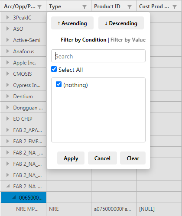Sort Descending with down-arrow button
This screenshot has width=182, height=216.
[121, 23]
